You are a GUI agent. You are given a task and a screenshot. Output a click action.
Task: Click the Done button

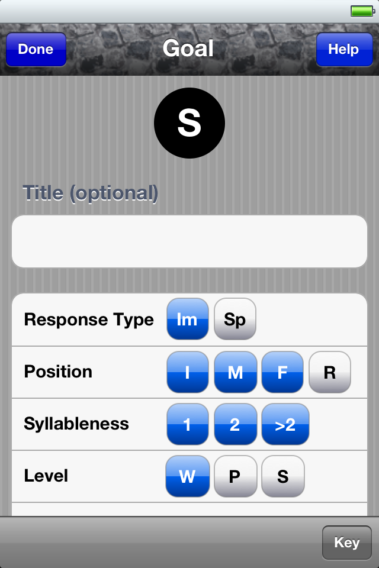tap(36, 49)
